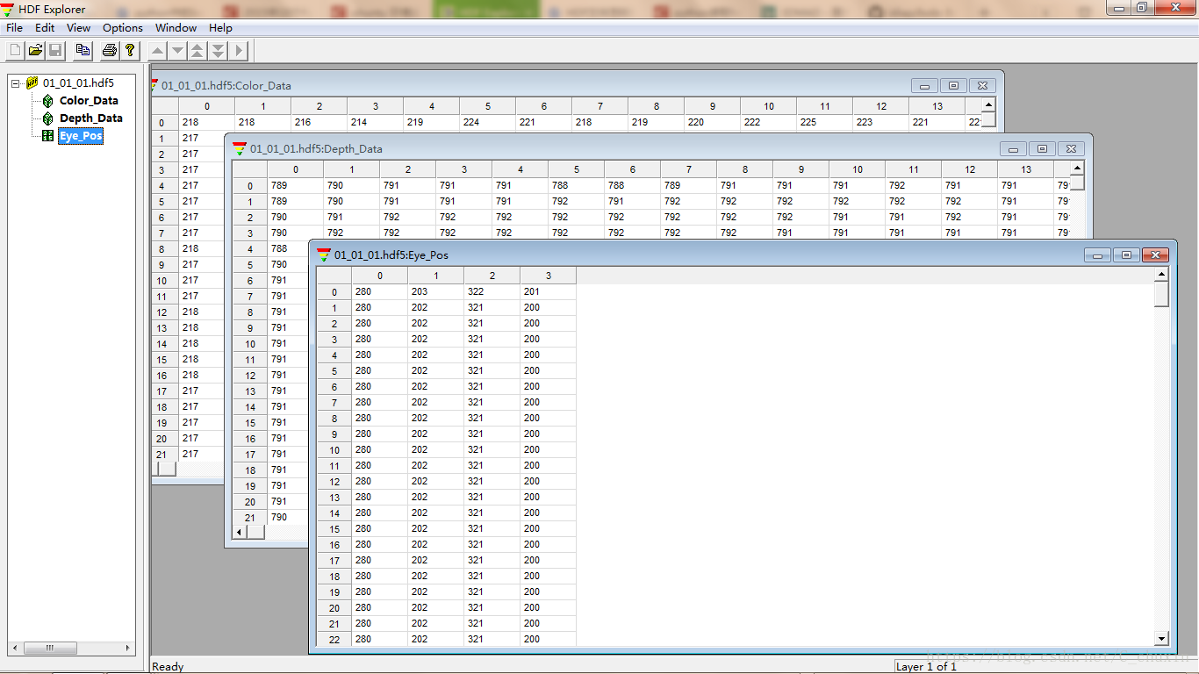Click the single down-arrow layer toolbar button
Screen dimensions: 1199x674
tap(178, 50)
